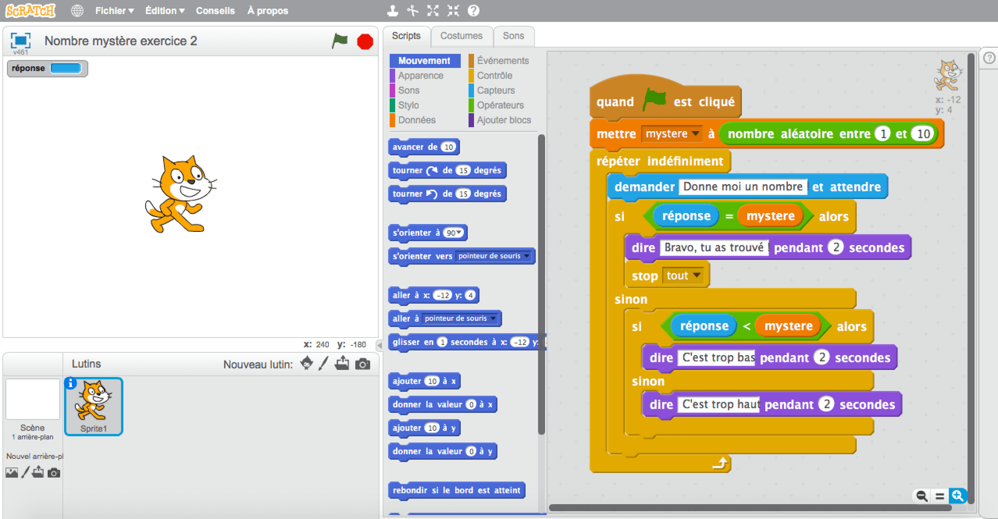Select the grow sprite tool
The width and height of the screenshot is (998, 519).
click(x=433, y=11)
